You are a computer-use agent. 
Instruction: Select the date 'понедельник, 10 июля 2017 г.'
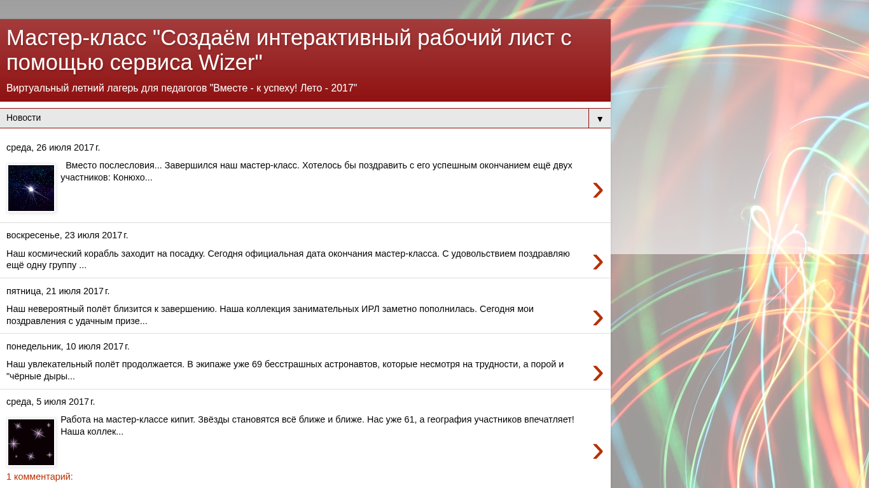point(68,346)
